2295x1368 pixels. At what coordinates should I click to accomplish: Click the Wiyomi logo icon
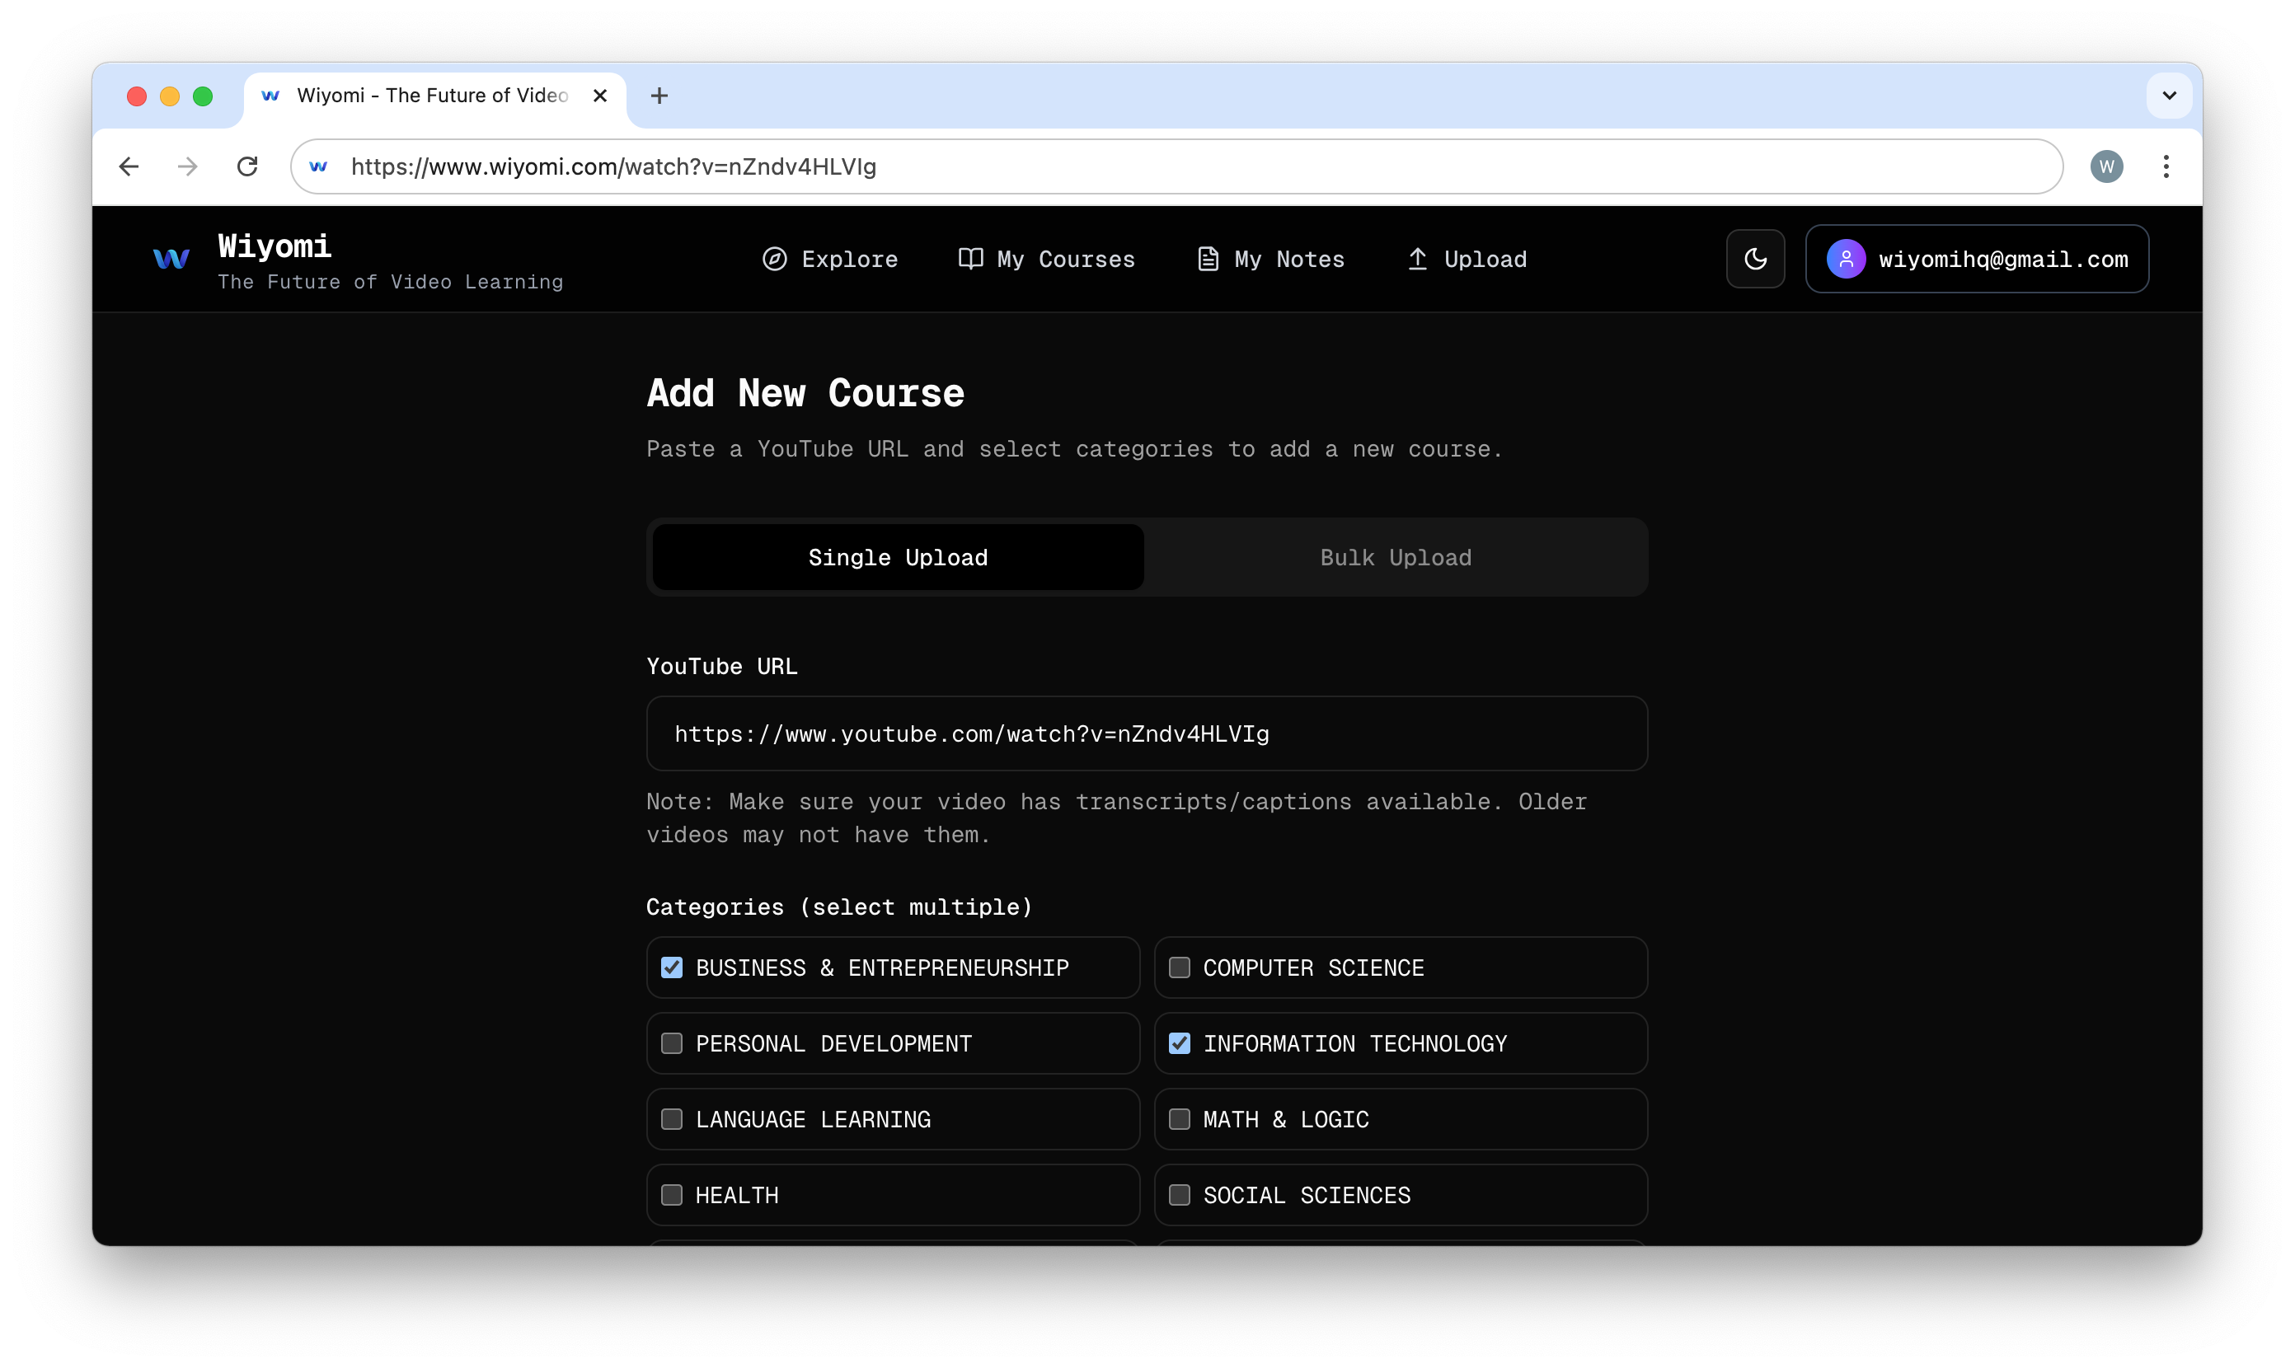[171, 259]
